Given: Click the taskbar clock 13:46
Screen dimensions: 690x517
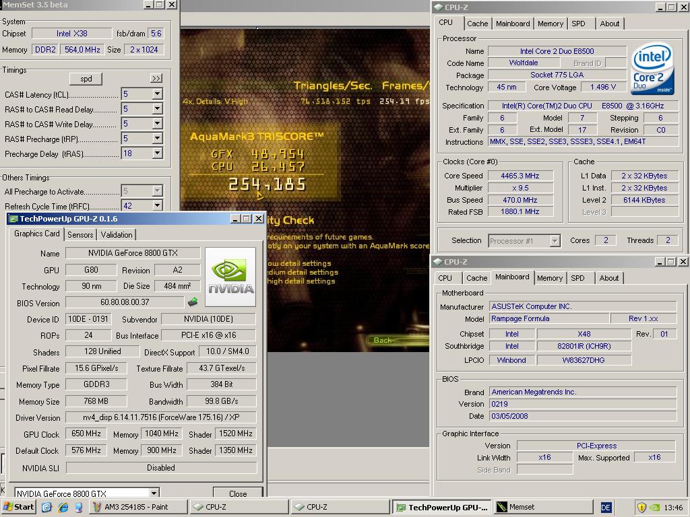Looking at the screenshot, I should (x=673, y=508).
